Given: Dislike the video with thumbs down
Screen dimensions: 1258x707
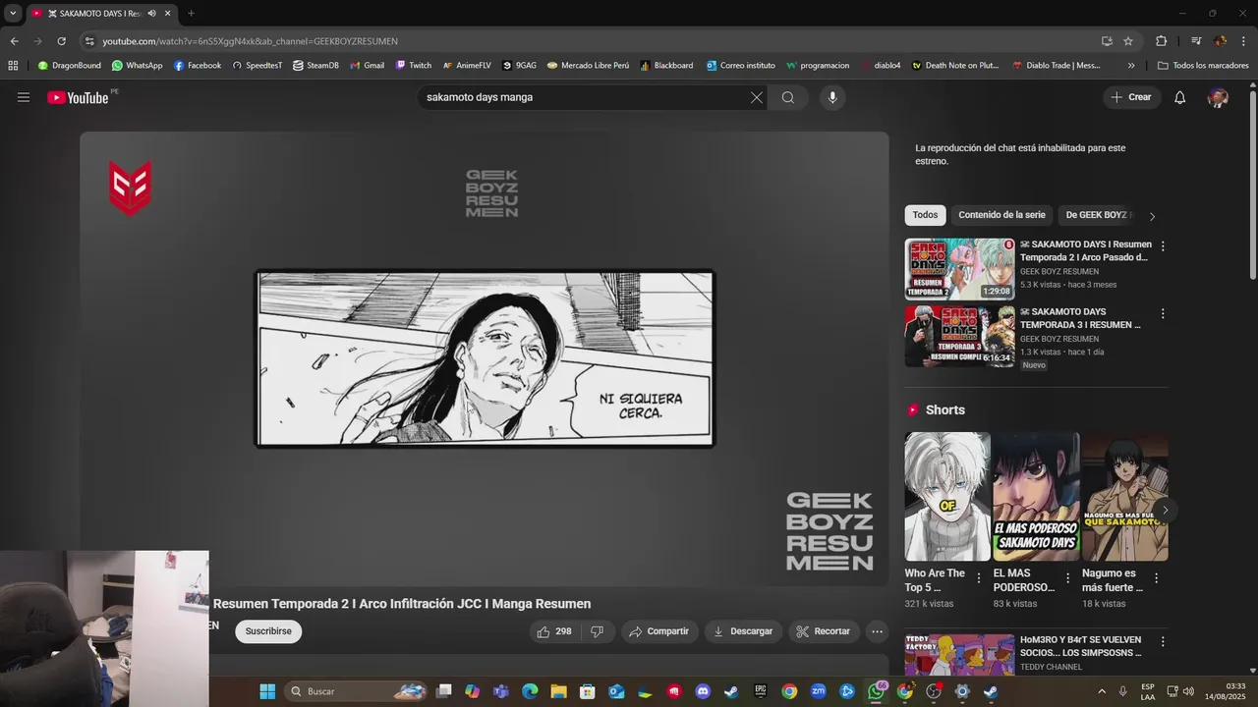Looking at the screenshot, I should [x=597, y=631].
